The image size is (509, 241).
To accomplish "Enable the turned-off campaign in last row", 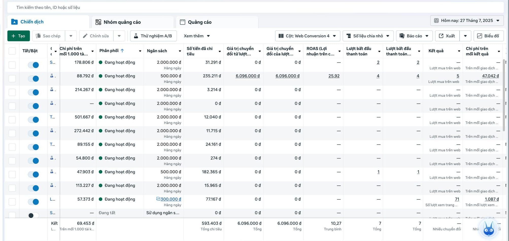I will click(x=33, y=215).
